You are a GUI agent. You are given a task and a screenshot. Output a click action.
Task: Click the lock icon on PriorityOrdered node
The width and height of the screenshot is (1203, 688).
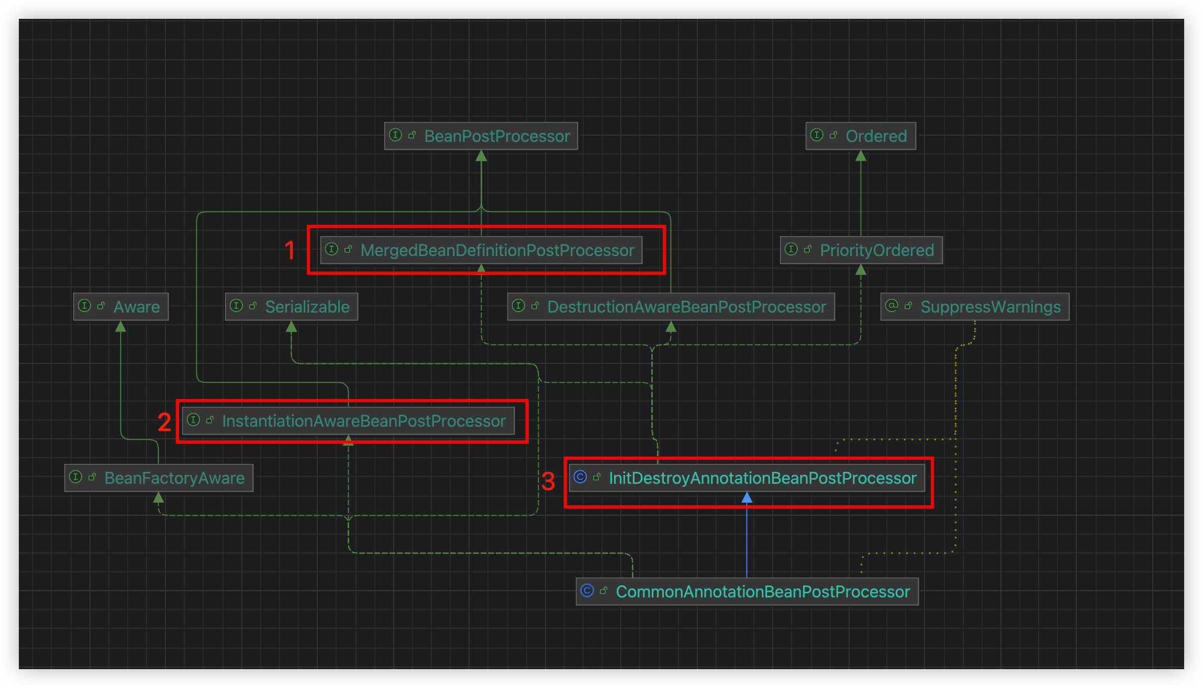pos(808,250)
